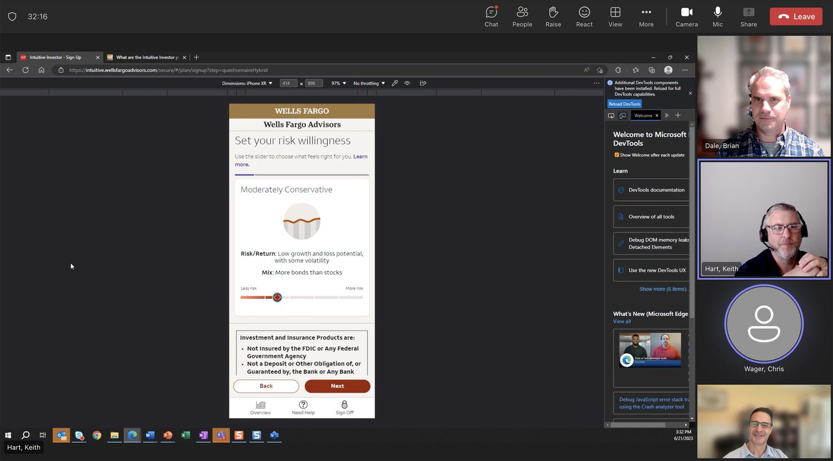
Task: Edit the device height field 896
Action: click(x=314, y=83)
